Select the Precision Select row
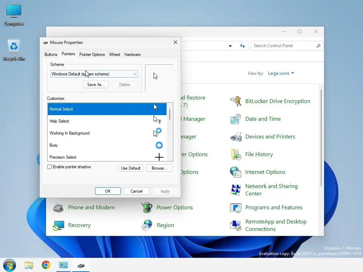The height and width of the screenshot is (272, 363). [x=107, y=157]
